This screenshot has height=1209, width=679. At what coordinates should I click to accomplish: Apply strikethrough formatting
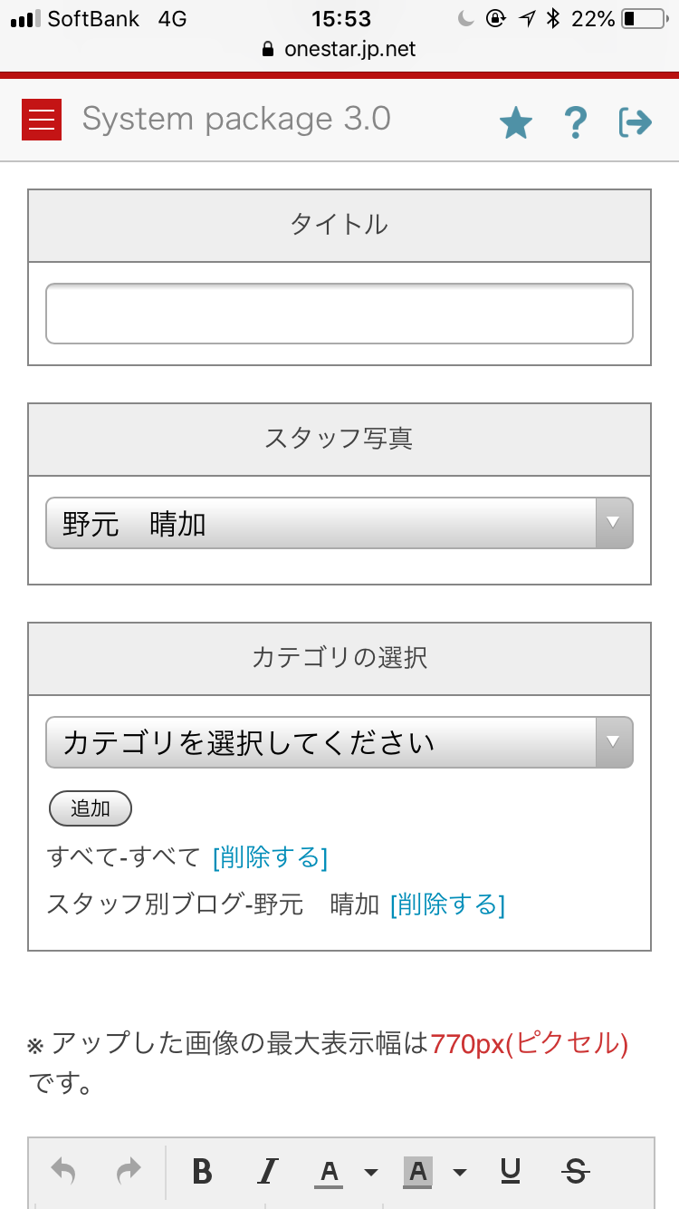[575, 1172]
